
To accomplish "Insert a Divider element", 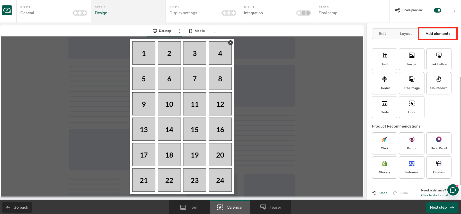I will (385, 83).
